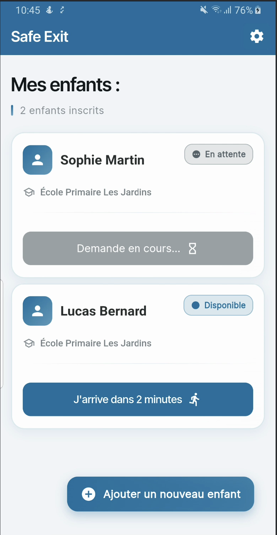Select the Sophie Martin name
Screen dimensions: 277x535
(102, 160)
